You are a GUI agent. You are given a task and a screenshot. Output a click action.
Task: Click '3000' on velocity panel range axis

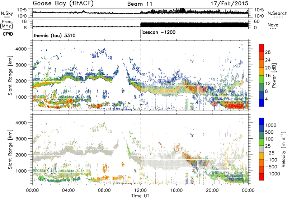click(21, 139)
